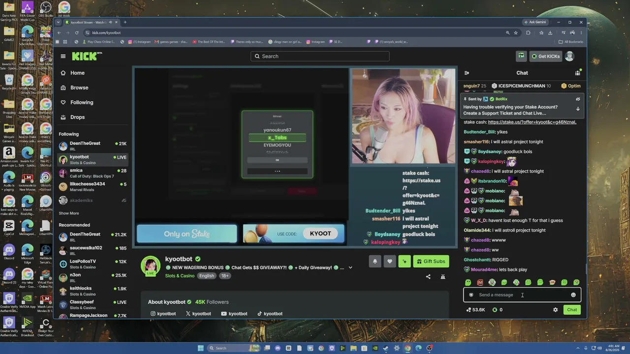Open the chat leaderboard icon
630x354 pixels.
point(578,73)
